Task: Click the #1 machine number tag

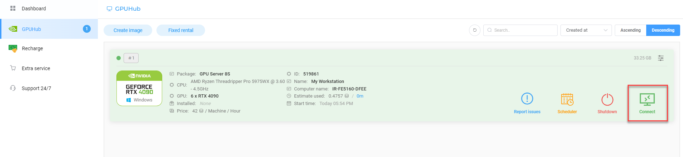Action: click(131, 58)
